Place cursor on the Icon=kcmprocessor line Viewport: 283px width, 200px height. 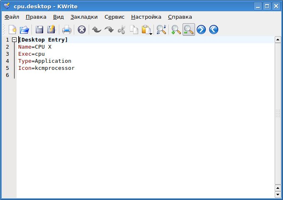[46, 68]
